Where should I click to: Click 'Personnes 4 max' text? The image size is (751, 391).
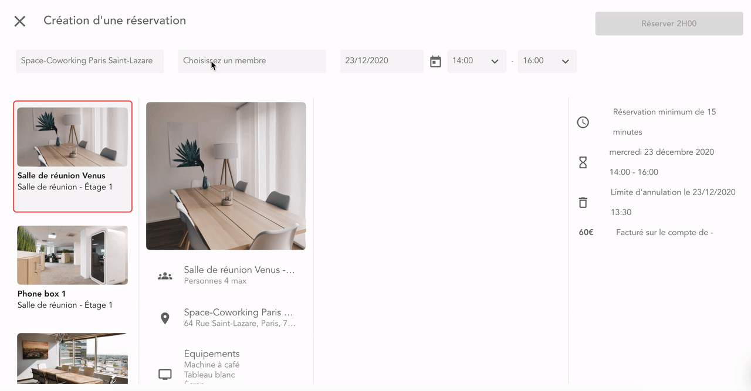(215, 281)
